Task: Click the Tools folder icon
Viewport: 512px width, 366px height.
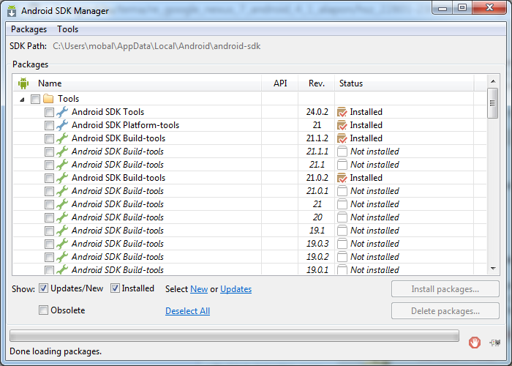Action: pos(48,98)
